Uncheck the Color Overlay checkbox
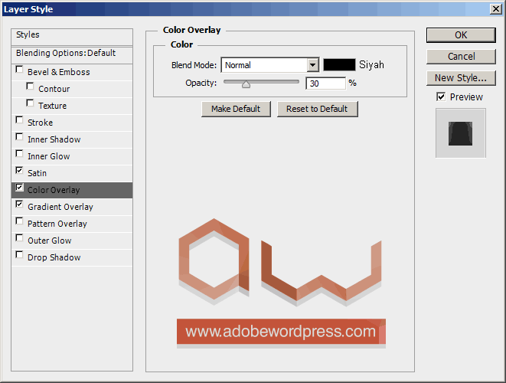 point(19,188)
